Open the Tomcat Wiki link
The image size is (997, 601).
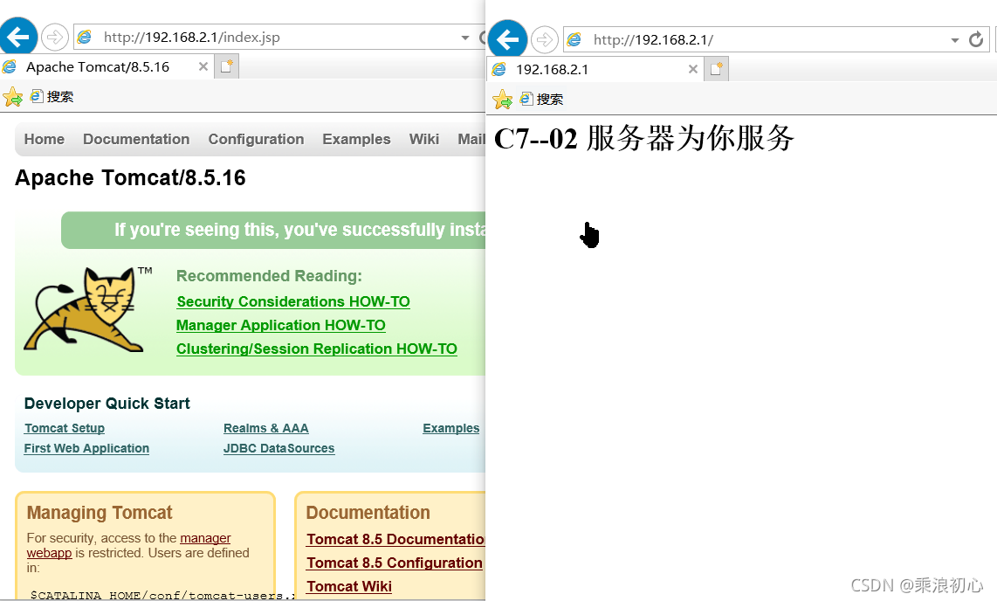click(x=349, y=586)
